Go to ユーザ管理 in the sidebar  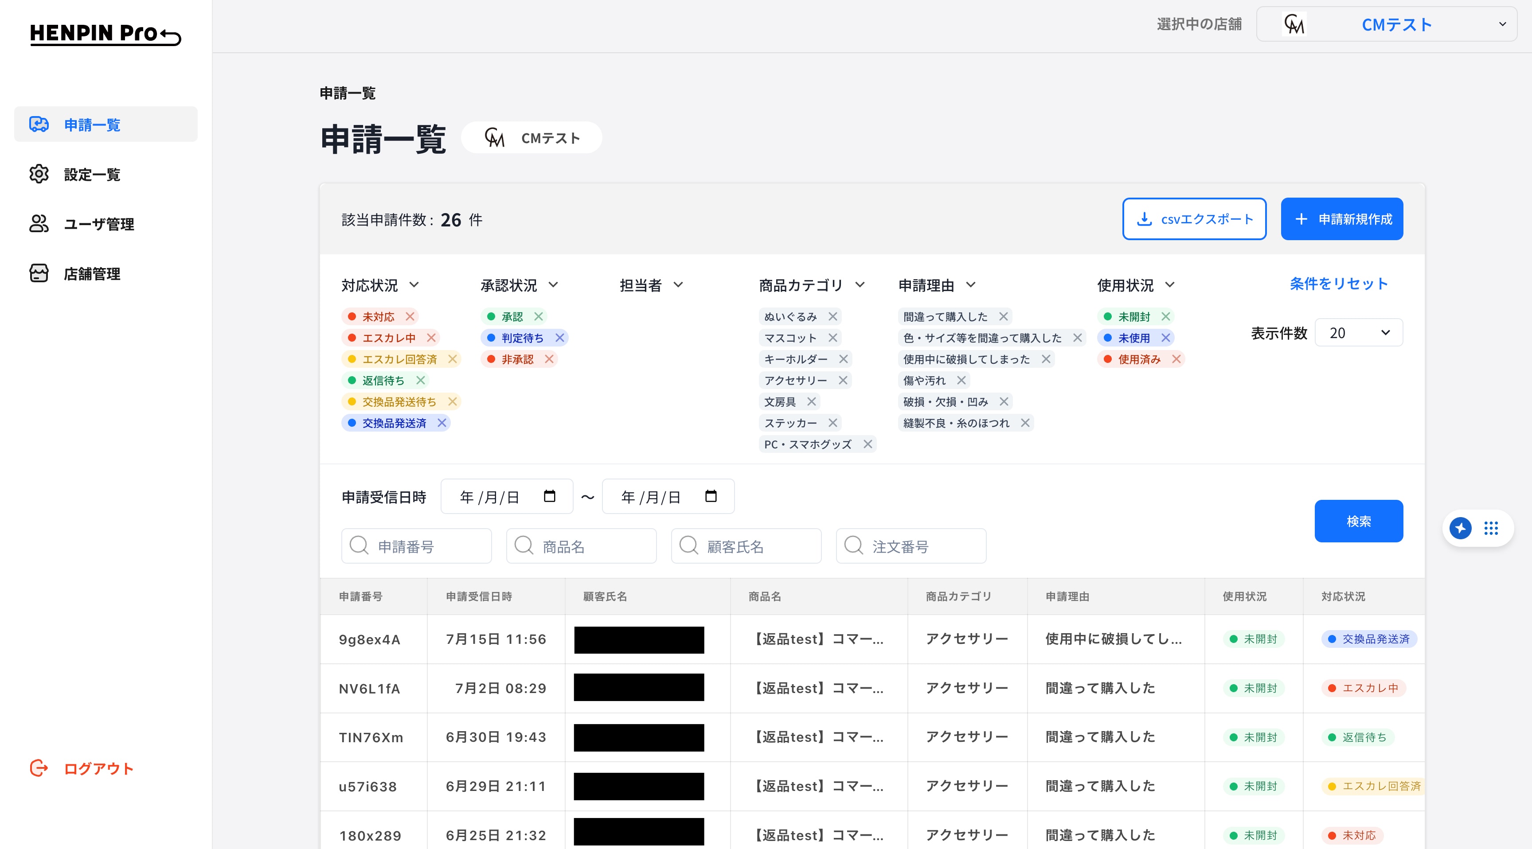click(x=99, y=224)
